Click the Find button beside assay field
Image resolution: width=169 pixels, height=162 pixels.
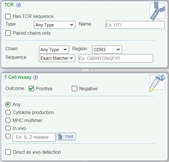point(66,137)
